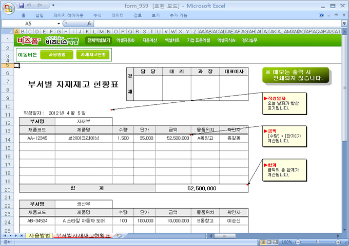Switch to the 부서별자재재고현황표 sheet tab
This screenshot has height=246, width=349.
point(83,236)
